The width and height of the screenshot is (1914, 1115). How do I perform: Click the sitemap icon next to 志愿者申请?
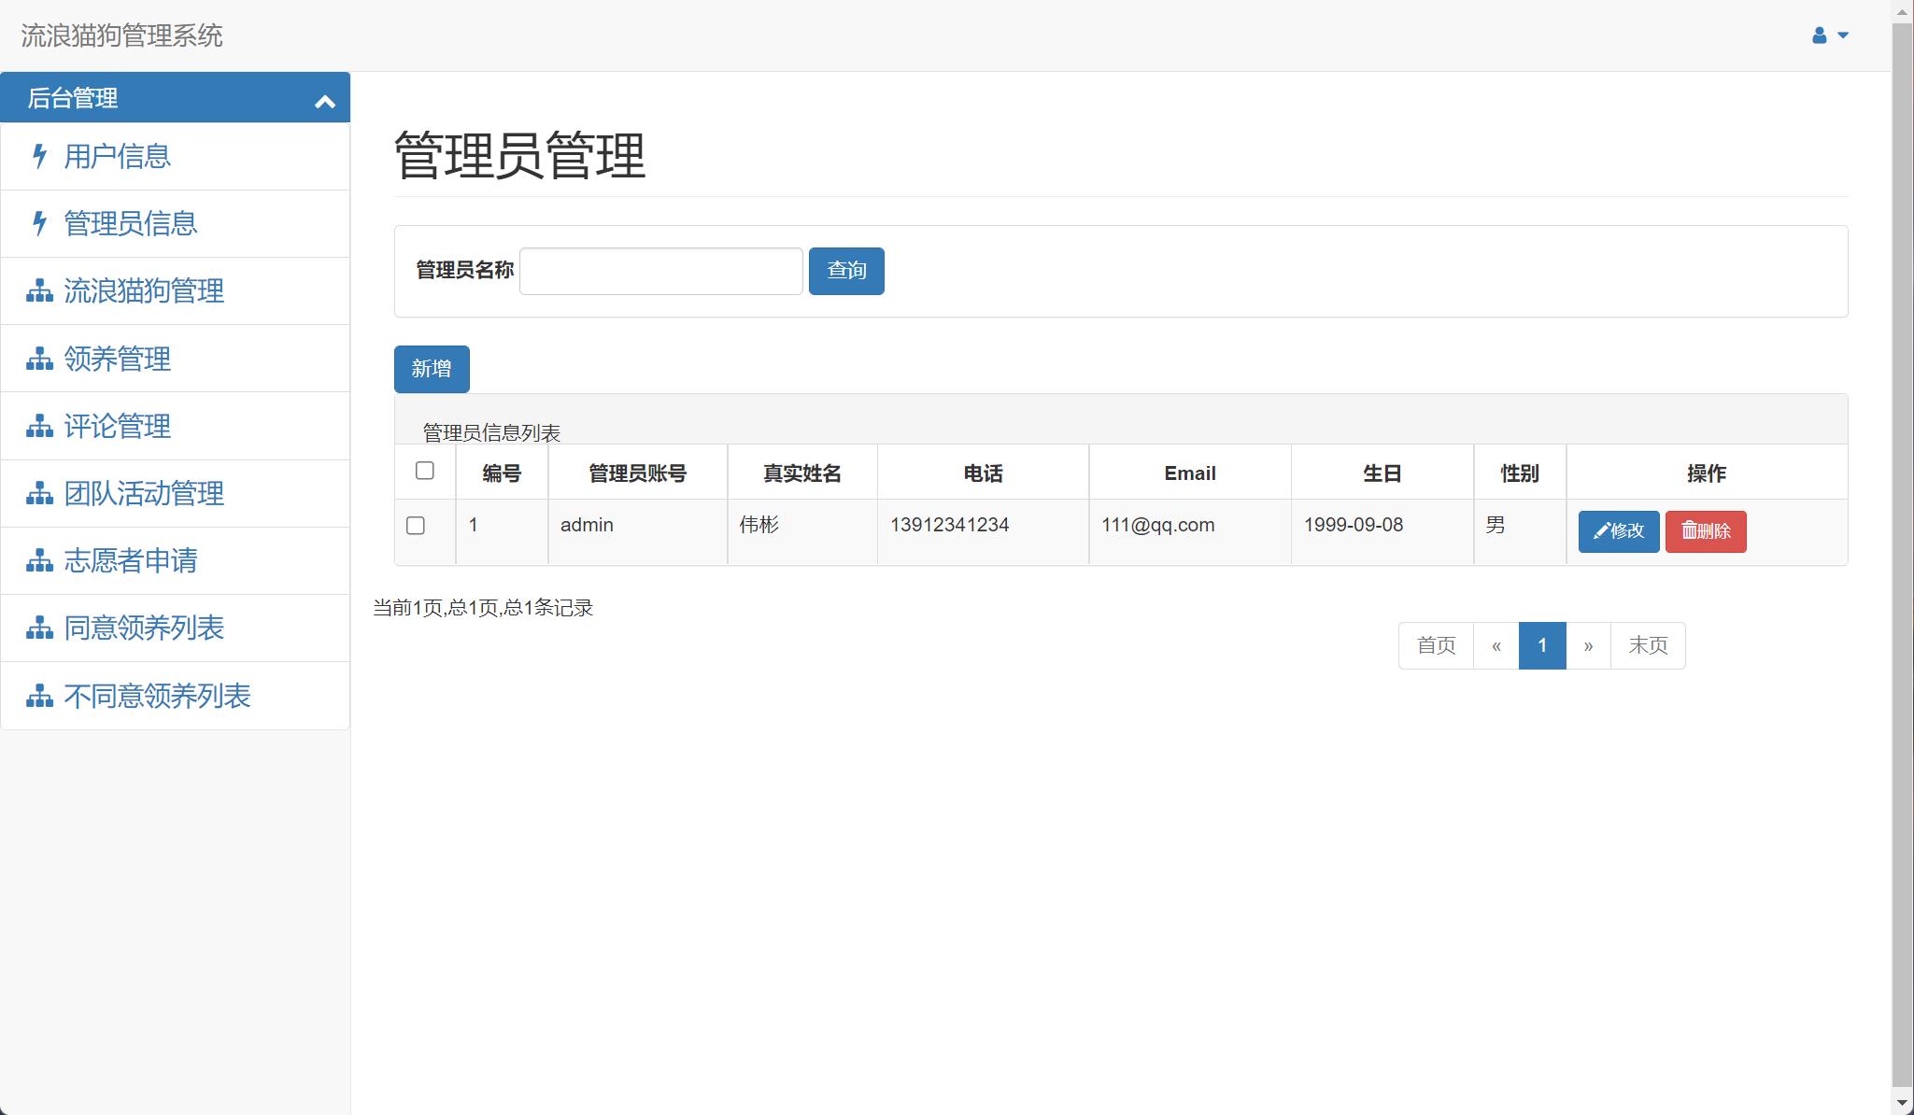pyautogui.click(x=38, y=561)
